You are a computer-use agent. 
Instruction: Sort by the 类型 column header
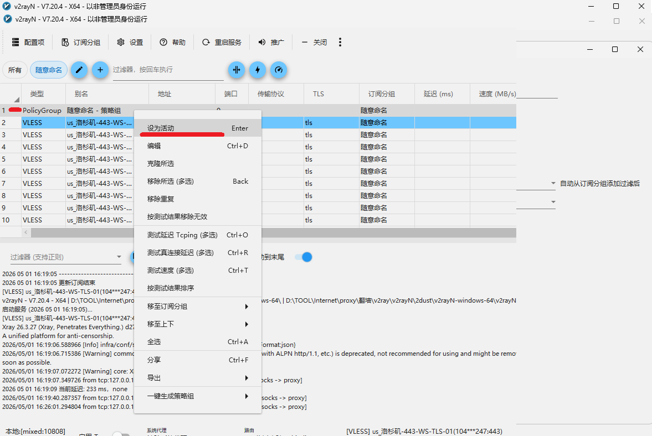44,94
